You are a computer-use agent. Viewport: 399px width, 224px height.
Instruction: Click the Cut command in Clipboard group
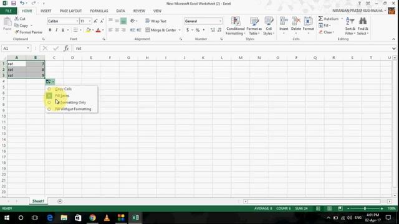tap(20, 19)
